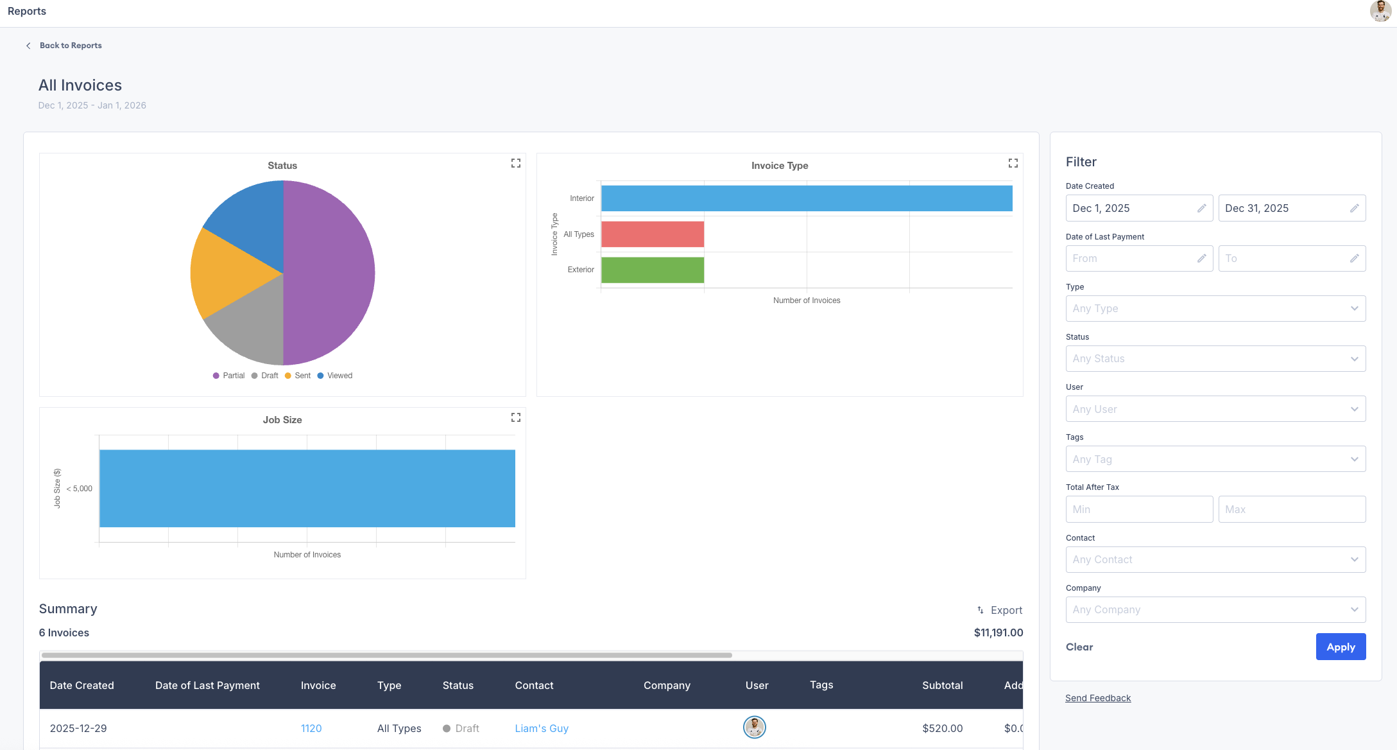Open the Any Status dropdown
The image size is (1397, 750).
(1215, 358)
